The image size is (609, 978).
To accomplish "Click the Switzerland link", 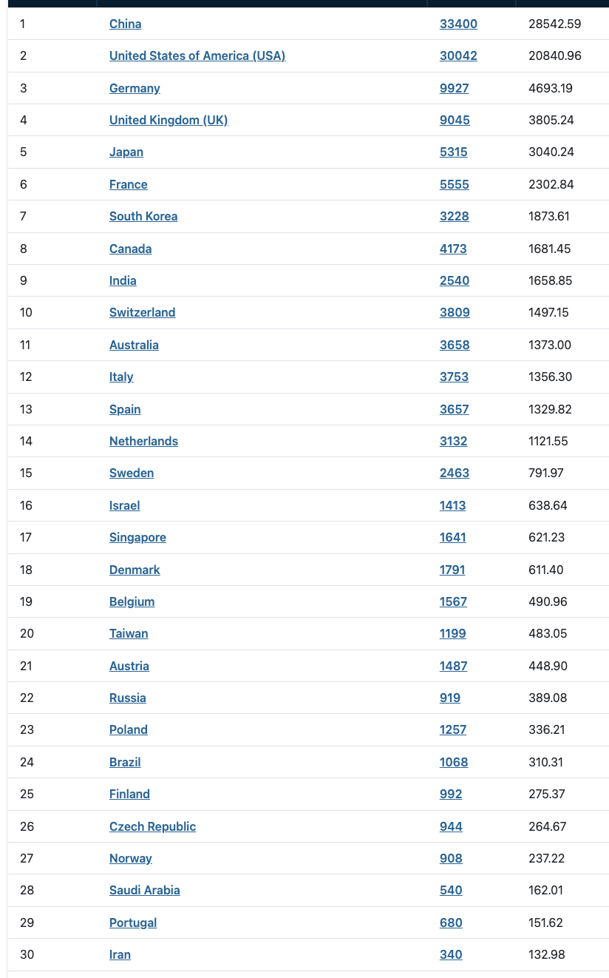I will (142, 312).
